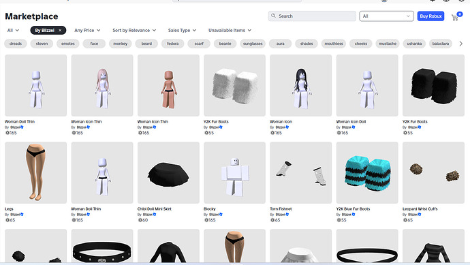Open the Blocky avatar thumbnail
The height and width of the screenshot is (265, 470).
point(235,172)
